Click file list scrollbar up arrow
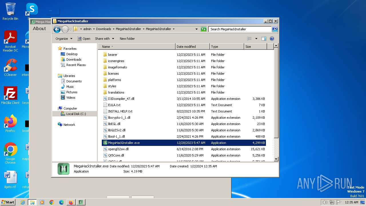The height and width of the screenshot is (206, 366). click(x=276, y=46)
